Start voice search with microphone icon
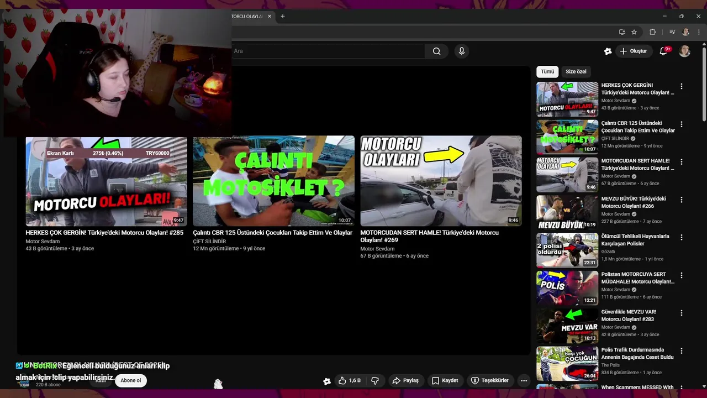Image resolution: width=707 pixels, height=398 pixels. [462, 51]
